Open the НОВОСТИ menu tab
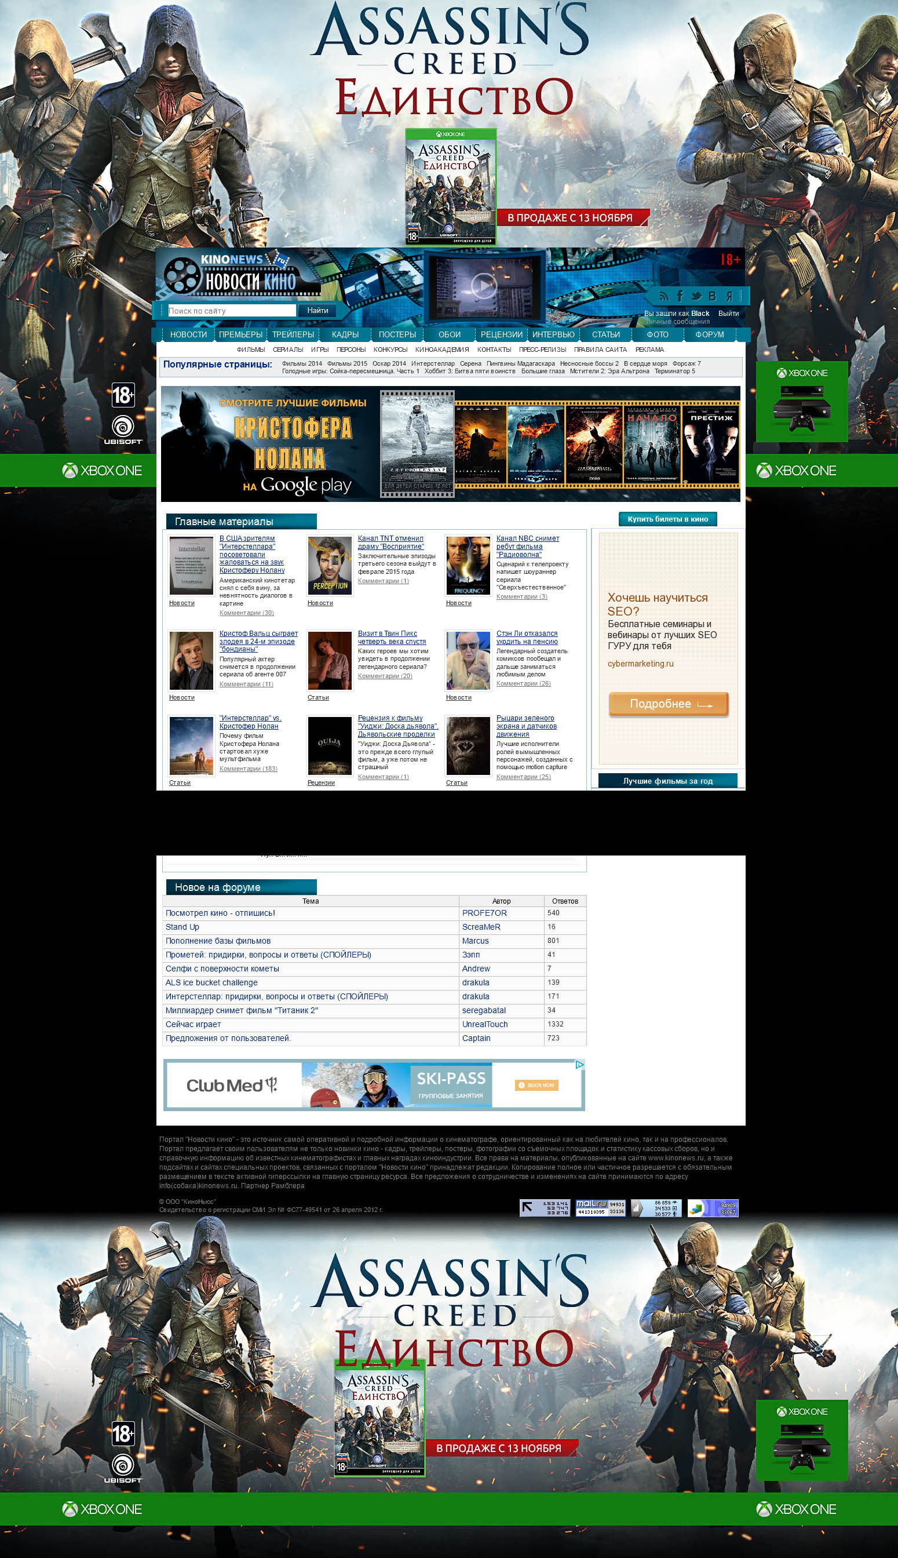The image size is (898, 1558). tap(188, 334)
